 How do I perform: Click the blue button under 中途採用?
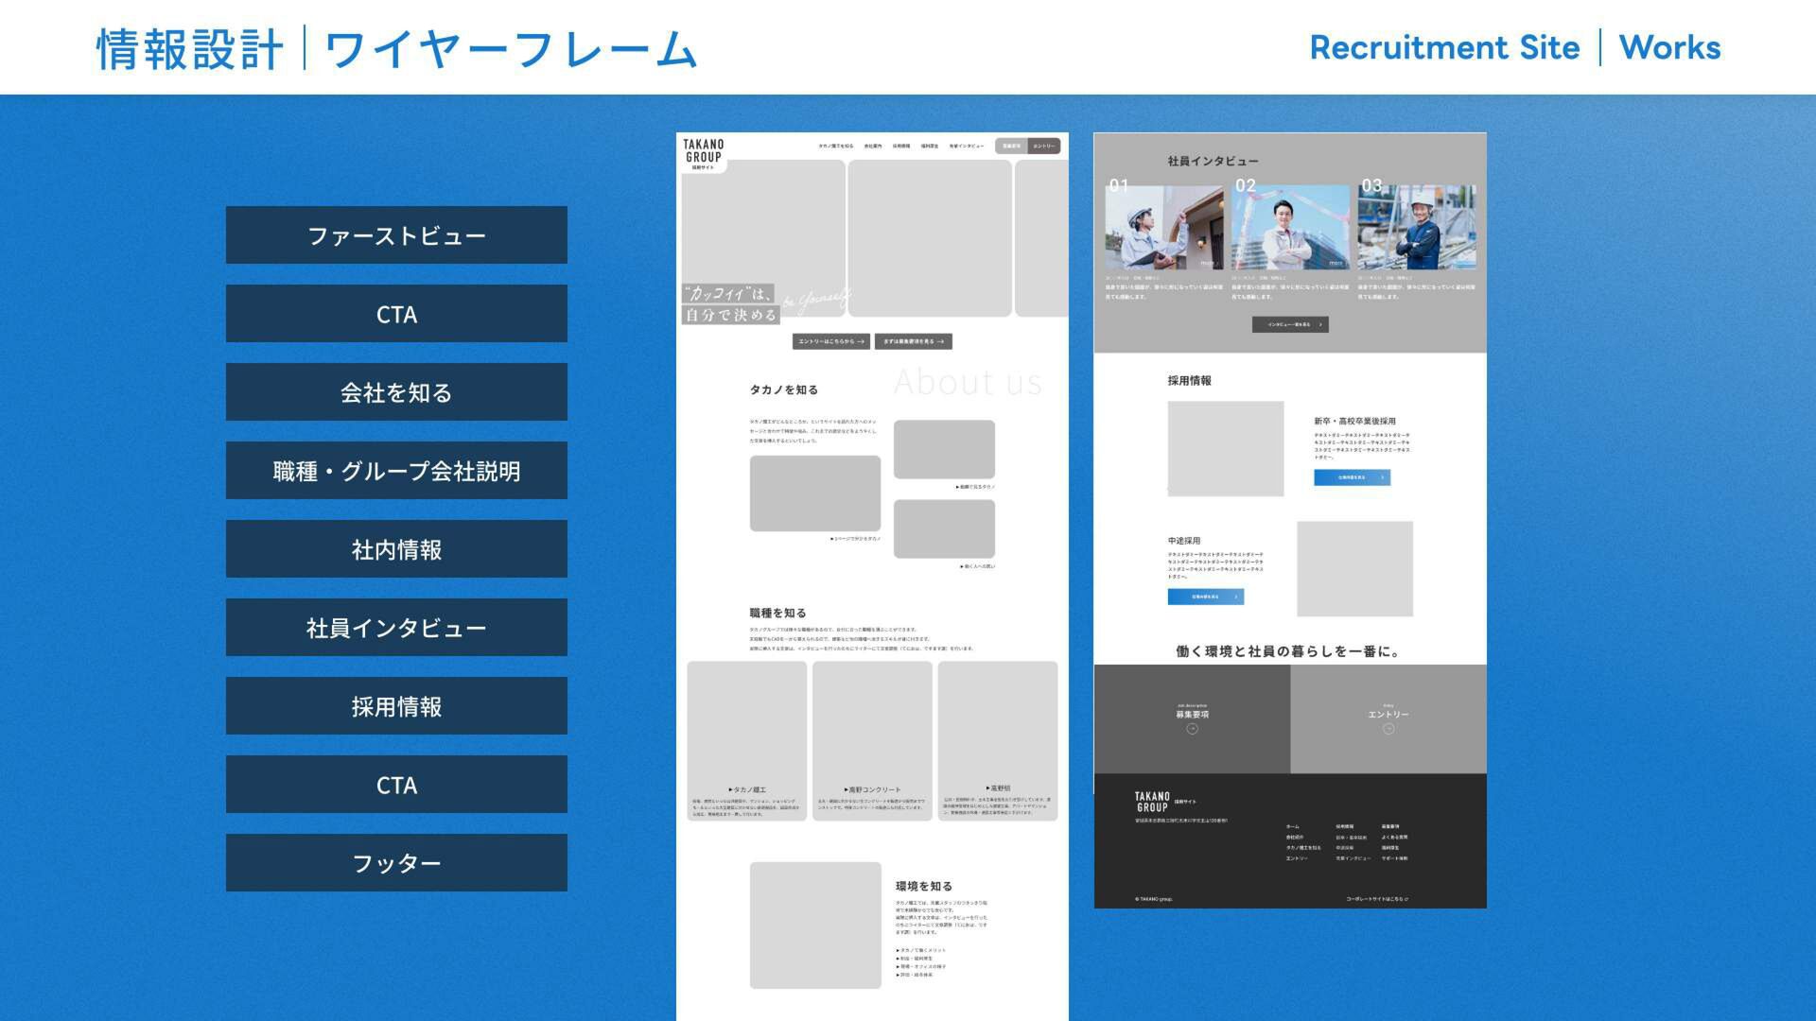[x=1205, y=597]
